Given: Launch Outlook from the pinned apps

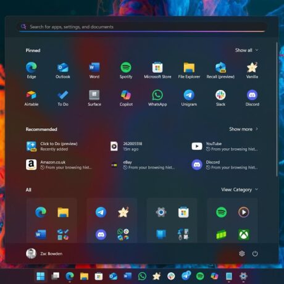Looking at the screenshot, I should click(x=63, y=70).
